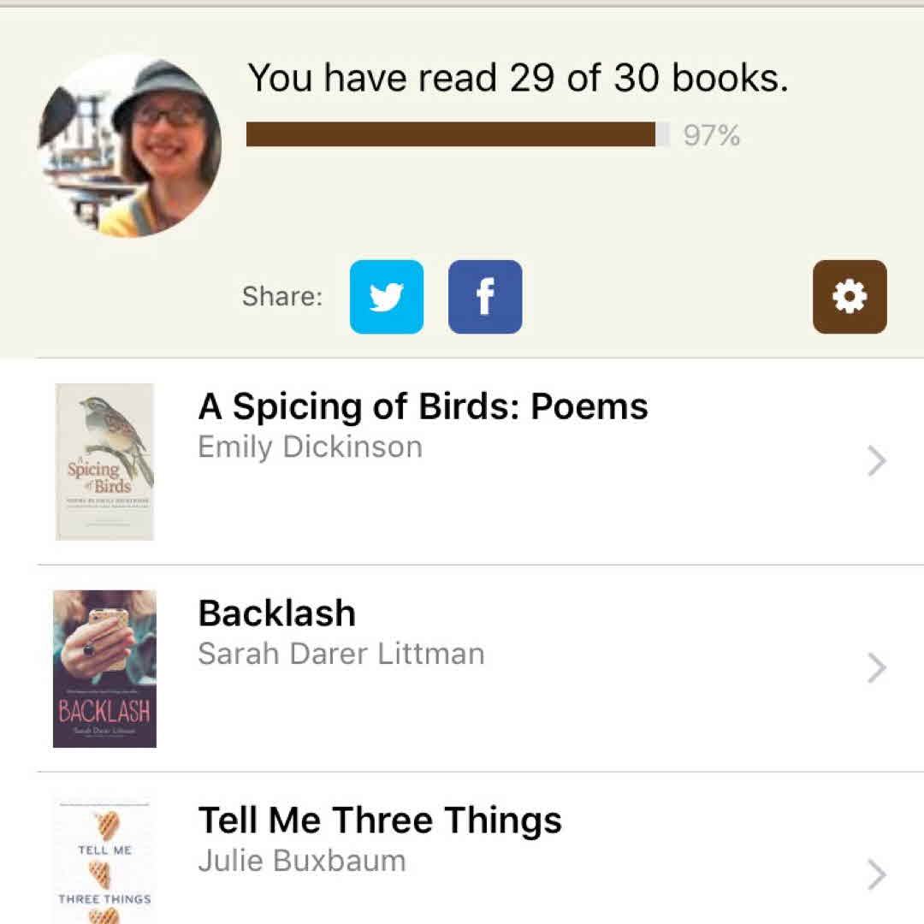Viewport: 924px width, 924px height.
Task: Open A Spicing of Birds cover thumbnail
Action: [104, 462]
